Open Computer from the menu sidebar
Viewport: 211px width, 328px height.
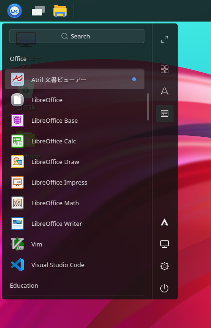coord(165,244)
